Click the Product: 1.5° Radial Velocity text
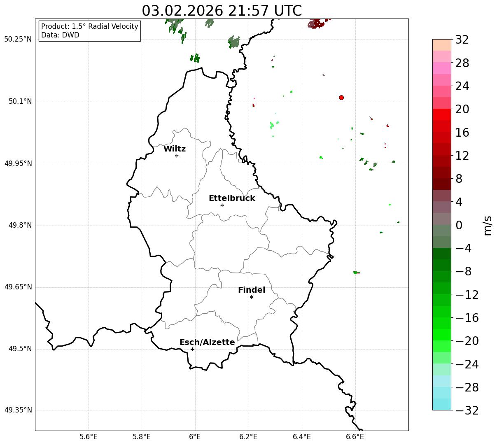The height and width of the screenshot is (445, 497). (90, 26)
